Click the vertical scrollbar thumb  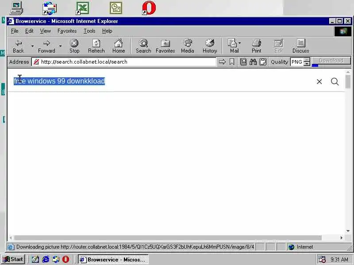pyautogui.click(x=348, y=82)
